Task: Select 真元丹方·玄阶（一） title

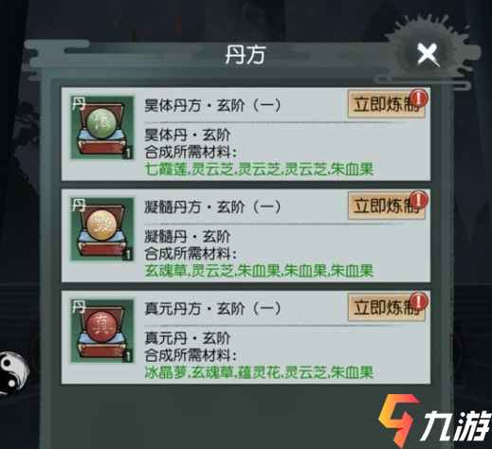Action: (212, 309)
